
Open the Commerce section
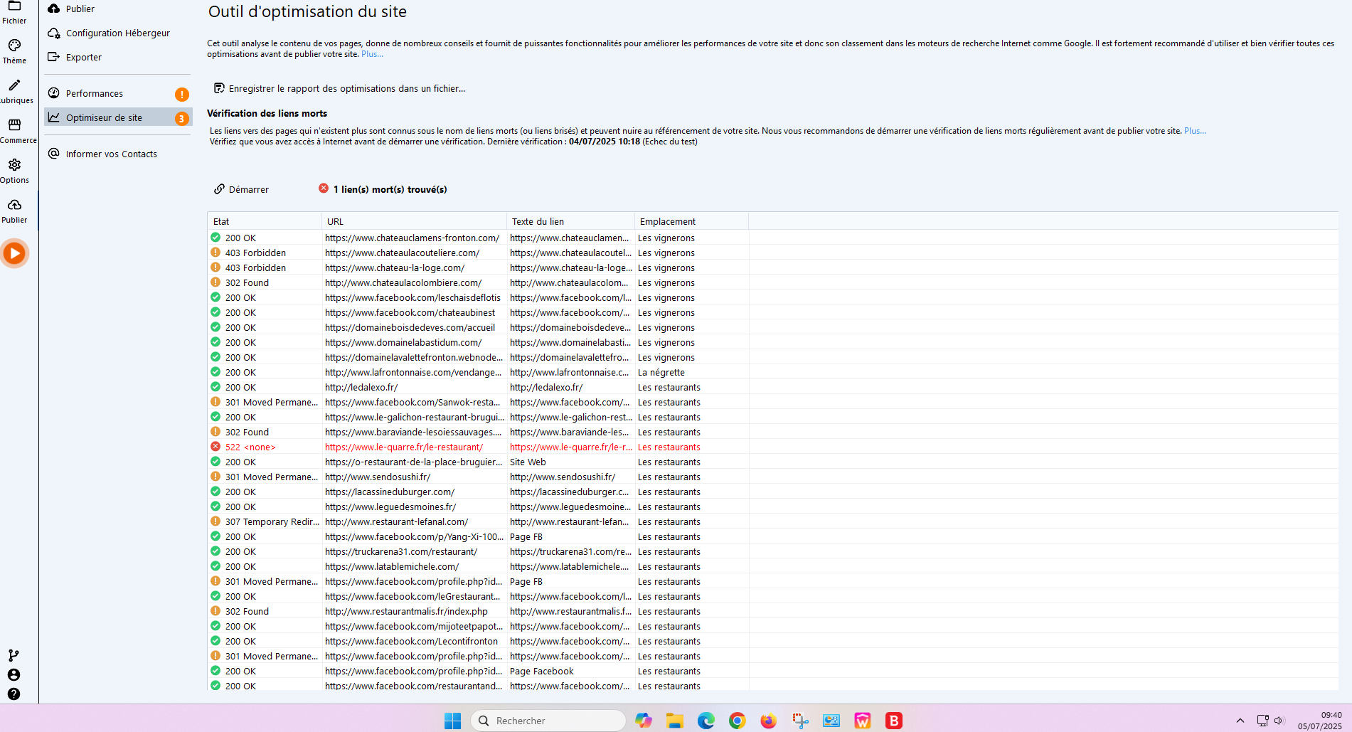pos(14,132)
